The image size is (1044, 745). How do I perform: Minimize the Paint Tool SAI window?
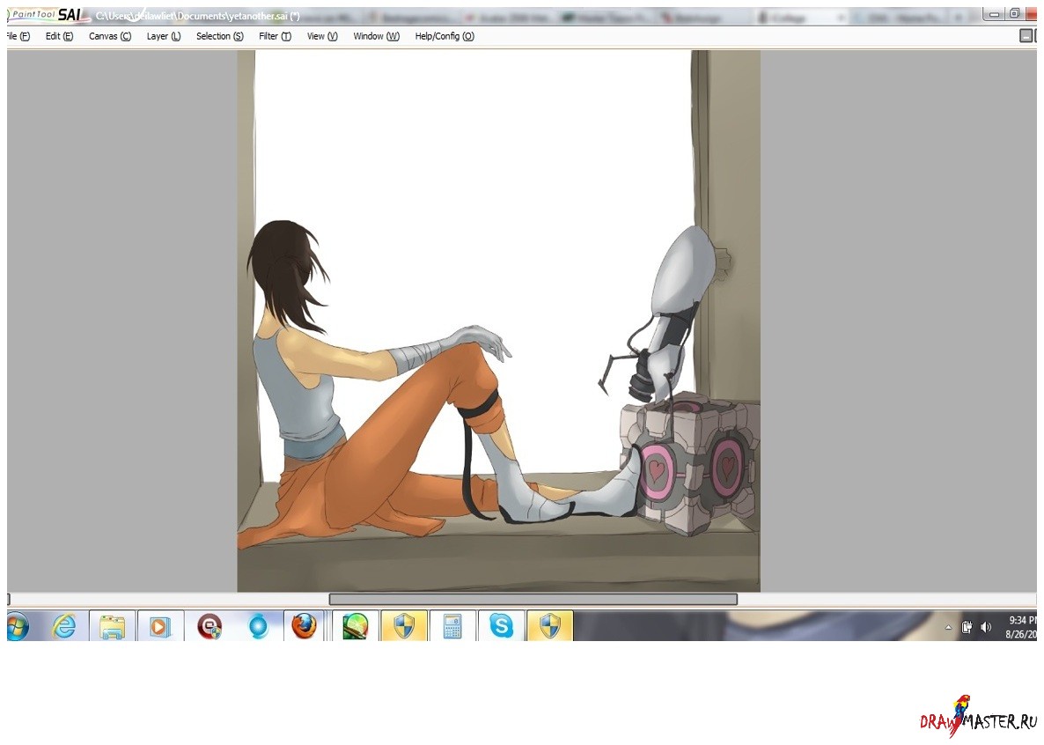tap(994, 14)
